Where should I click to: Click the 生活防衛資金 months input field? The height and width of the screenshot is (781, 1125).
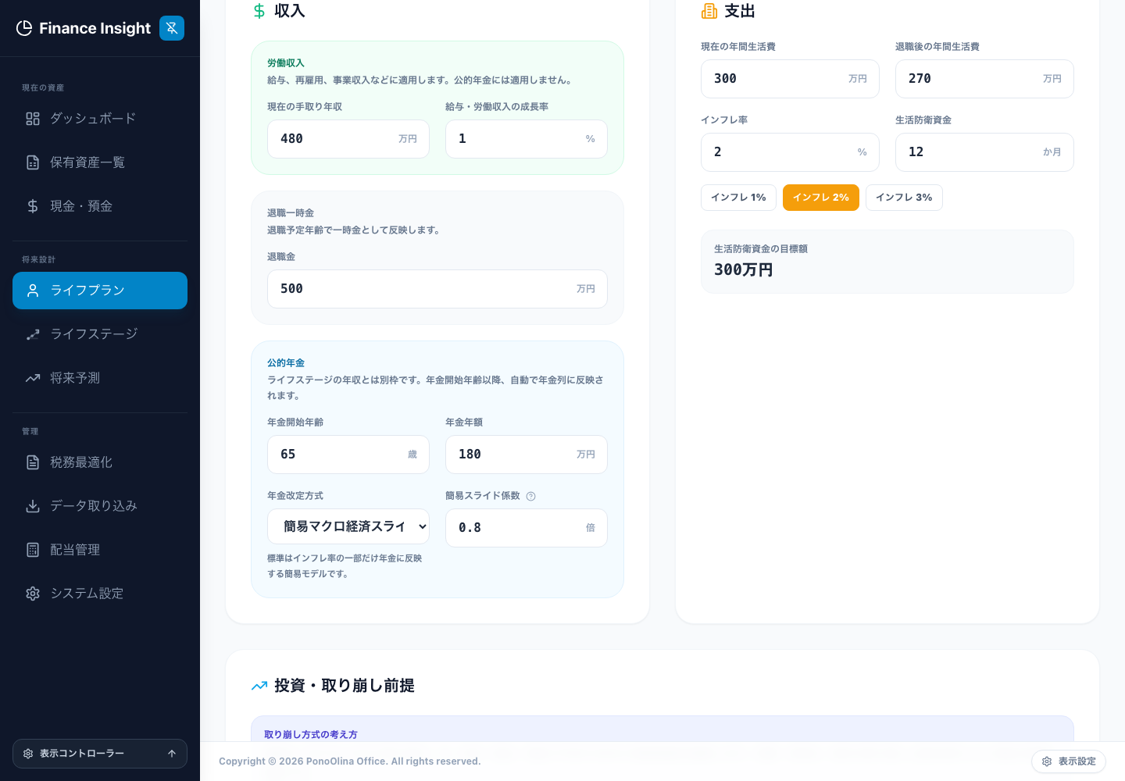(x=984, y=152)
